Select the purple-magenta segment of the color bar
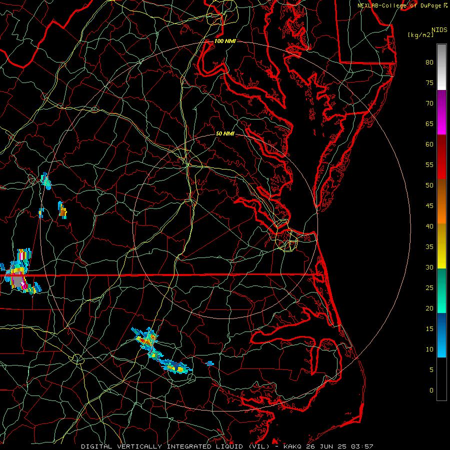The height and width of the screenshot is (450, 450). click(x=441, y=112)
